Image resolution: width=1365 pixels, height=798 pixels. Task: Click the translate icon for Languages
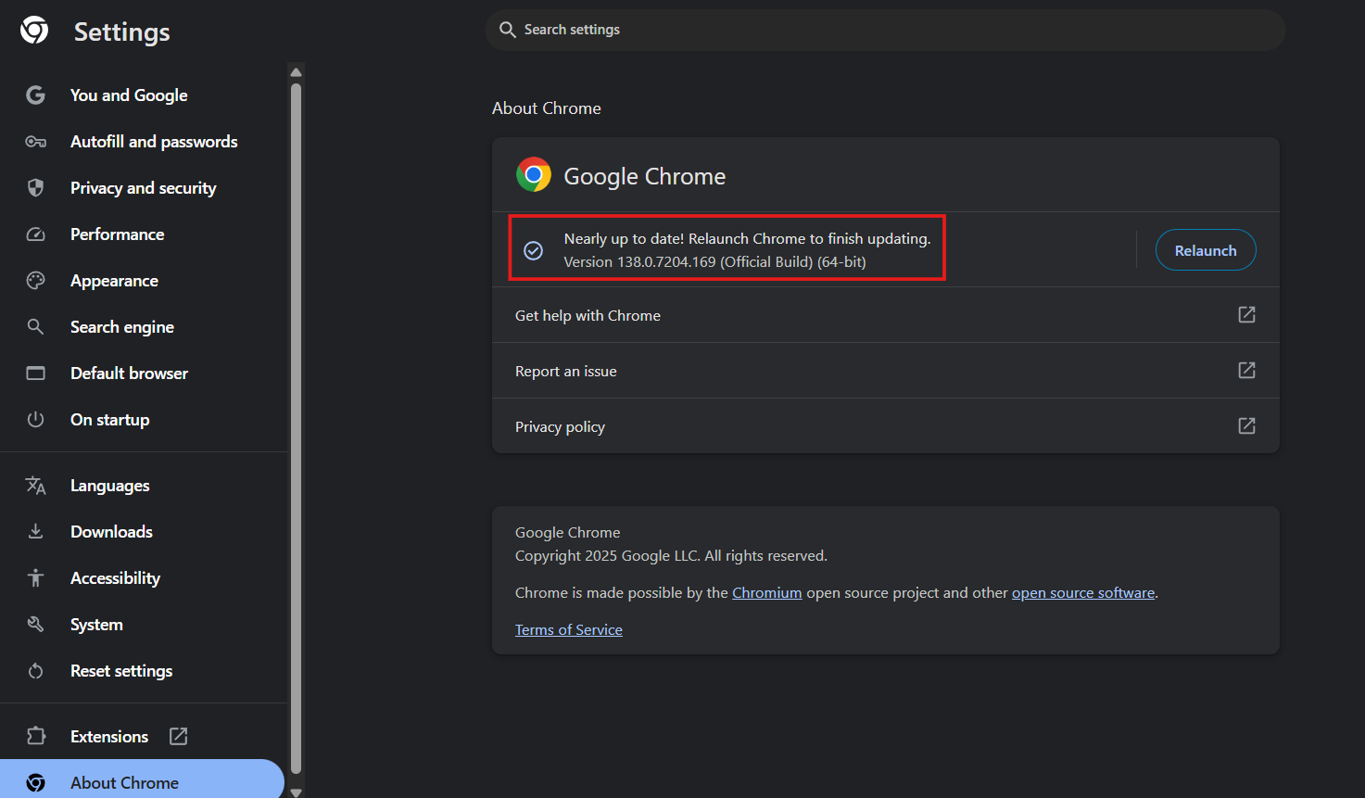point(35,486)
